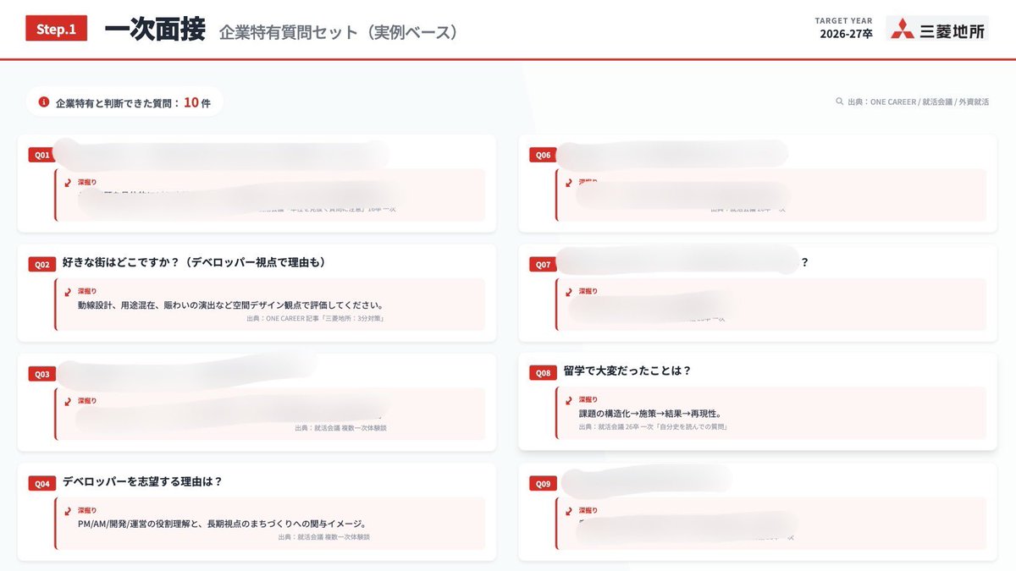Click the source list 出典:ONE CAREER / 就活会議 / 外資就活
The image size is (1016, 571).
click(x=918, y=102)
